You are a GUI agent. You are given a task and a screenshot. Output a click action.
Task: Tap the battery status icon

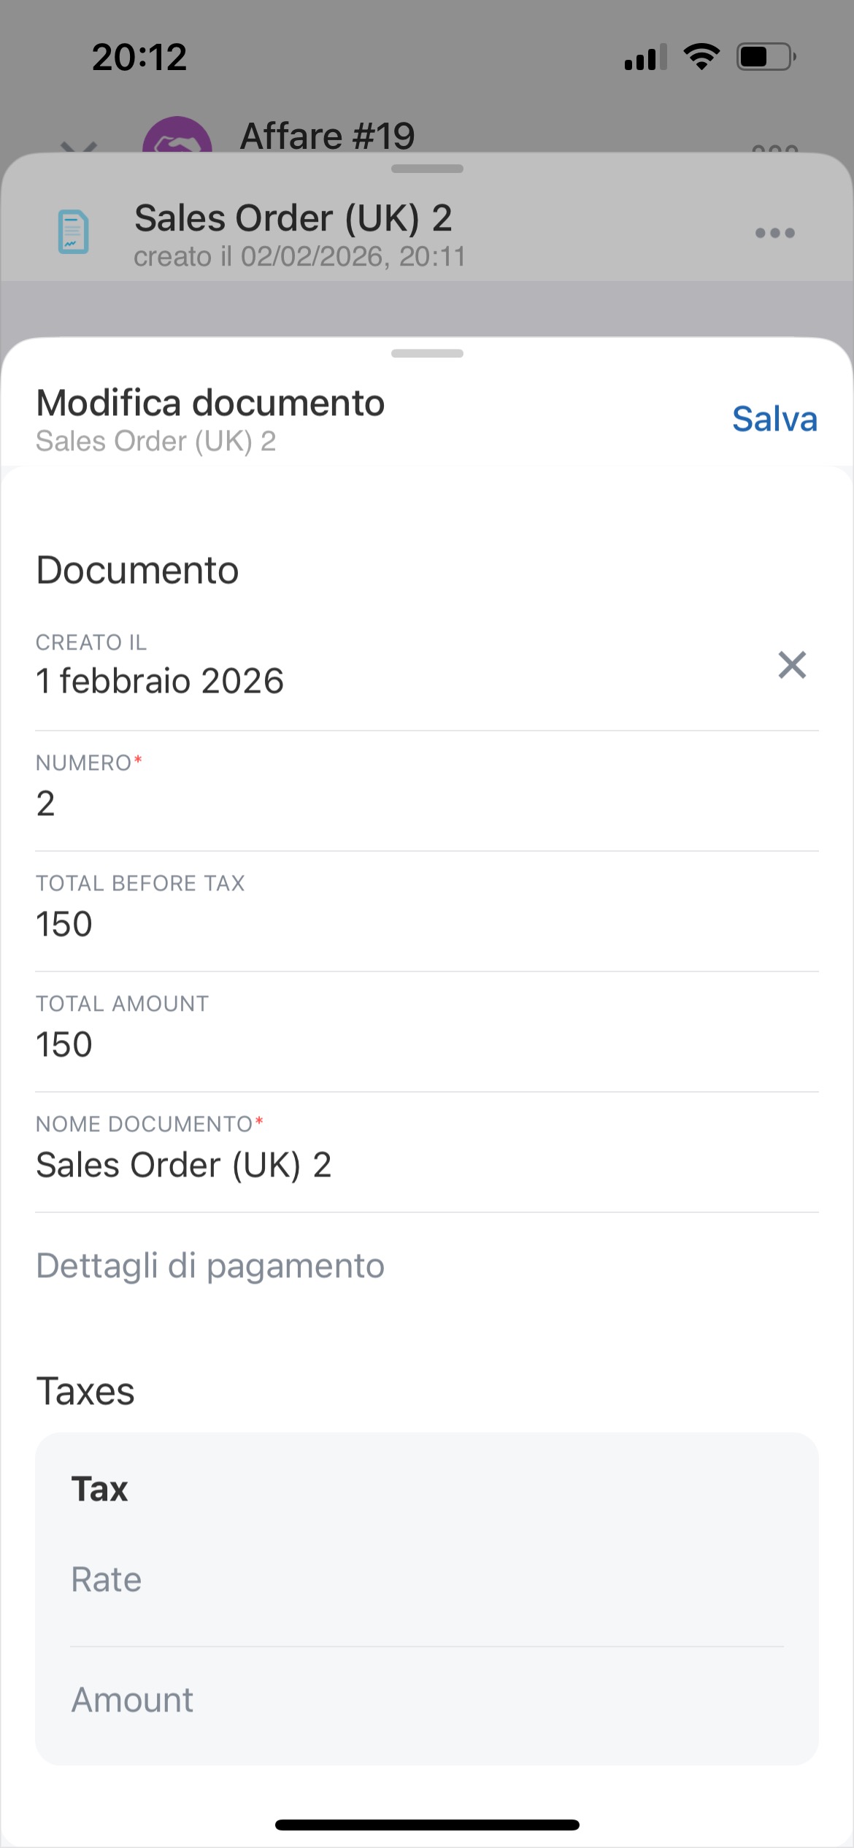[765, 57]
